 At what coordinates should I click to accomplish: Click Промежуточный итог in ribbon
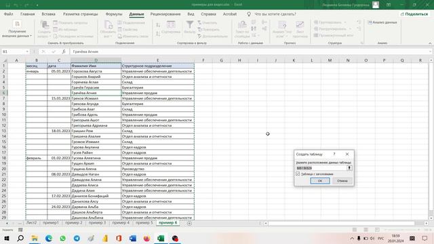click(x=334, y=35)
